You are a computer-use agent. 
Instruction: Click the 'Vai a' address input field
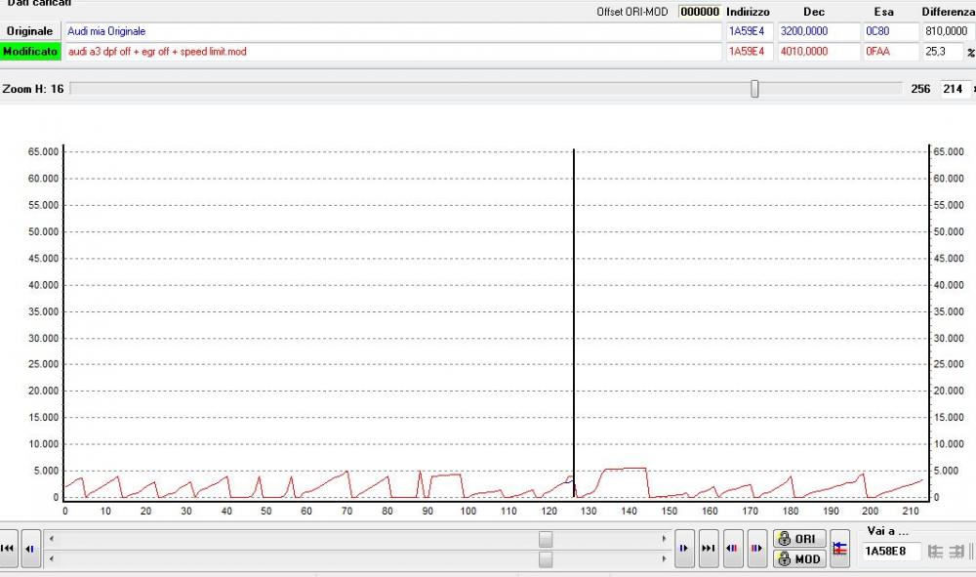coord(891,552)
